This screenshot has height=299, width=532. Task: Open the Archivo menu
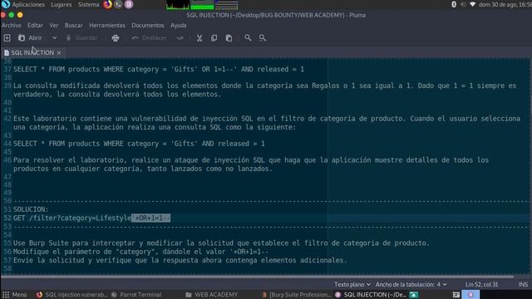11,26
